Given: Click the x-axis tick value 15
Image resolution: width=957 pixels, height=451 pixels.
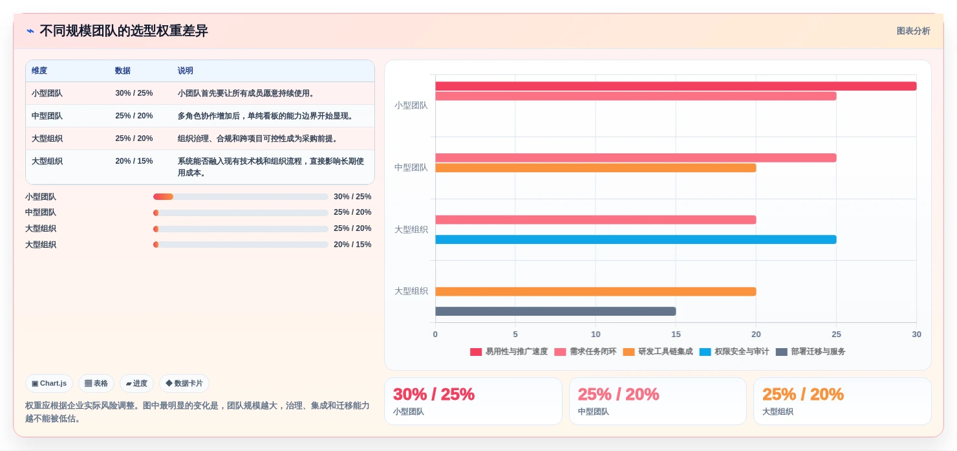Looking at the screenshot, I should tap(676, 335).
